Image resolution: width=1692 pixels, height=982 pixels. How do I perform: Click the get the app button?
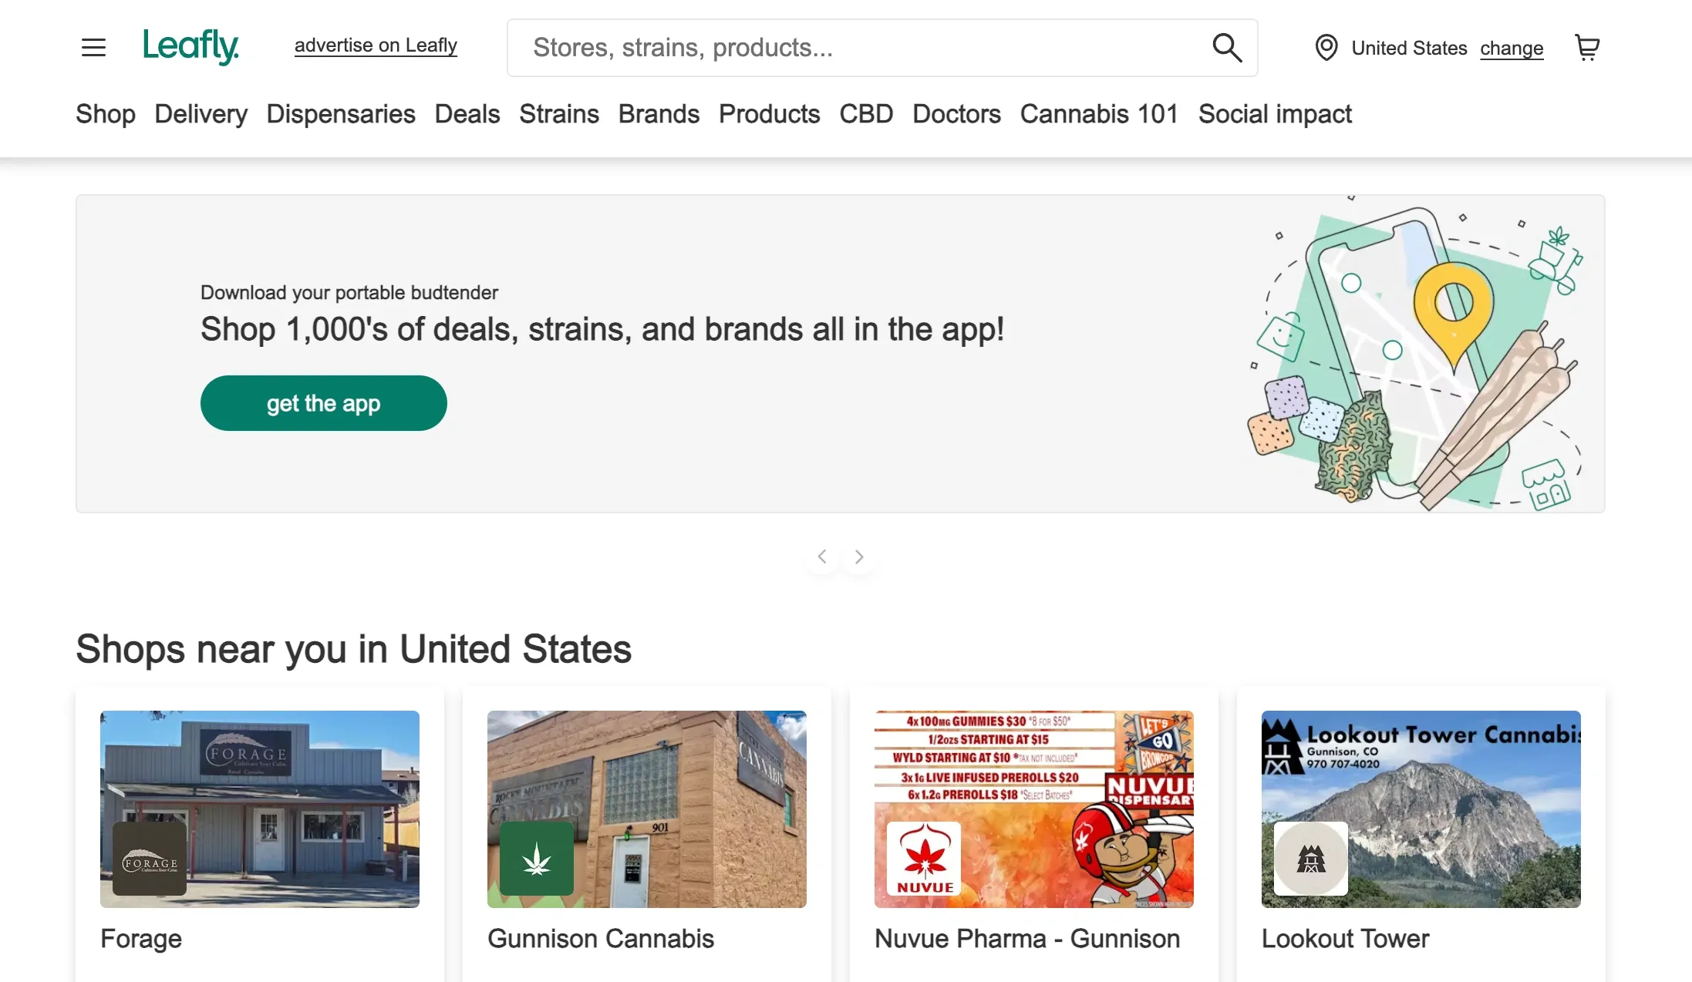tap(324, 403)
